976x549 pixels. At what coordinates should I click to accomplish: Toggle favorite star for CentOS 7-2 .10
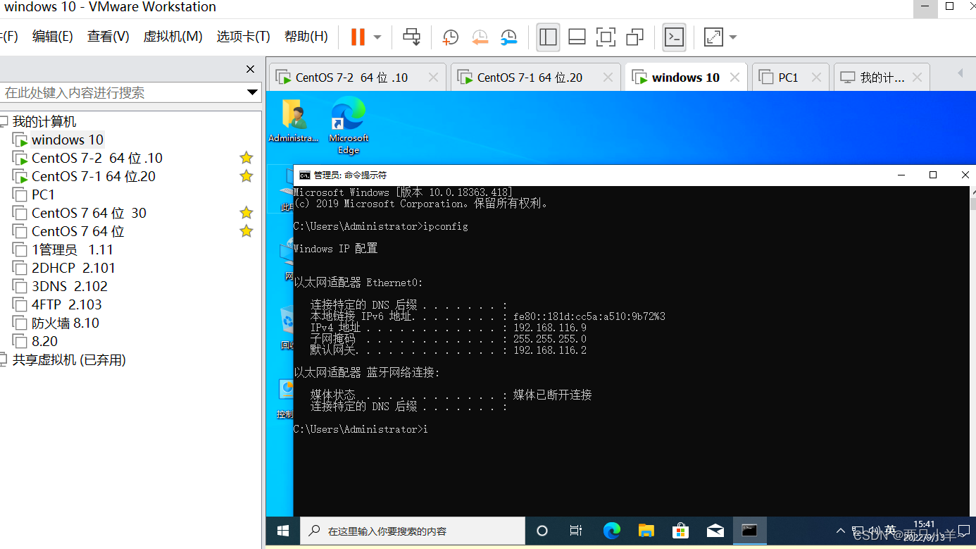click(246, 158)
